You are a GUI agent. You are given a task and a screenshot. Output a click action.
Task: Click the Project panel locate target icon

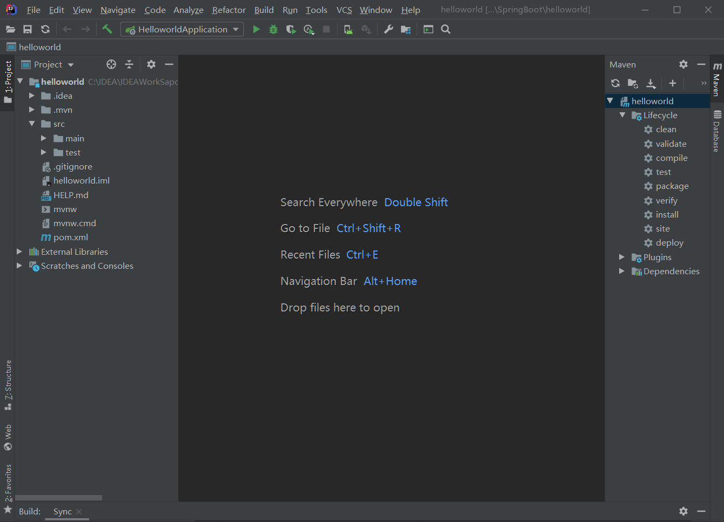pyautogui.click(x=111, y=64)
